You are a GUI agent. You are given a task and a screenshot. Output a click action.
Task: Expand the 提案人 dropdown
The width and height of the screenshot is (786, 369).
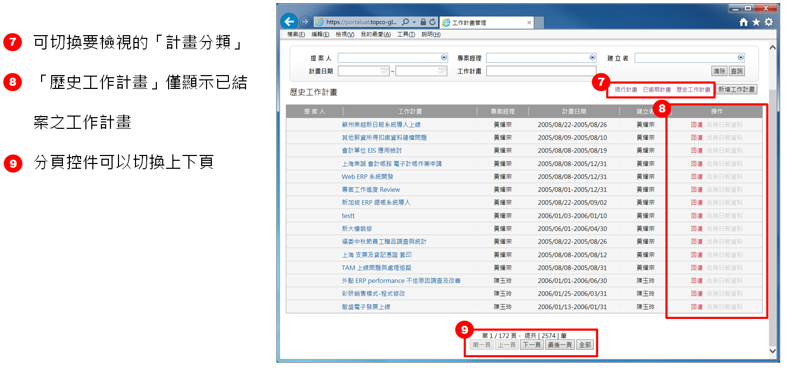tap(444, 58)
